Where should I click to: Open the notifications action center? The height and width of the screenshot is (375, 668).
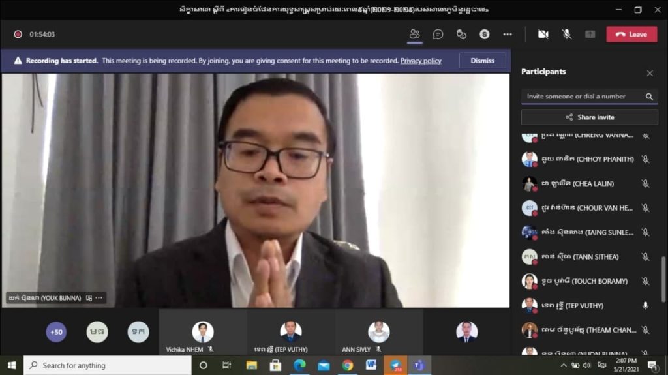[x=653, y=366]
